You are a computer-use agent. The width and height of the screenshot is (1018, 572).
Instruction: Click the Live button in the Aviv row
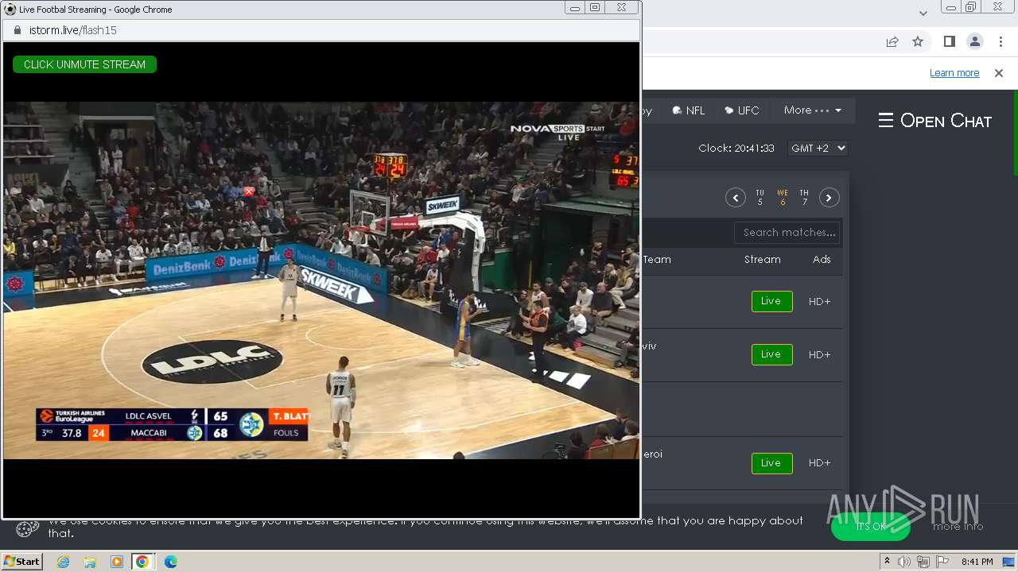click(771, 354)
